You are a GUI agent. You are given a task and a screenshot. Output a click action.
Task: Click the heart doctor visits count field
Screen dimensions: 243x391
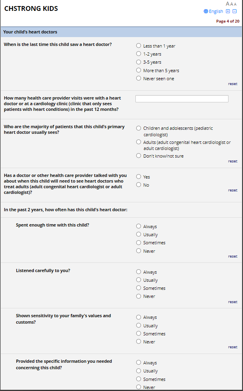(x=182, y=99)
